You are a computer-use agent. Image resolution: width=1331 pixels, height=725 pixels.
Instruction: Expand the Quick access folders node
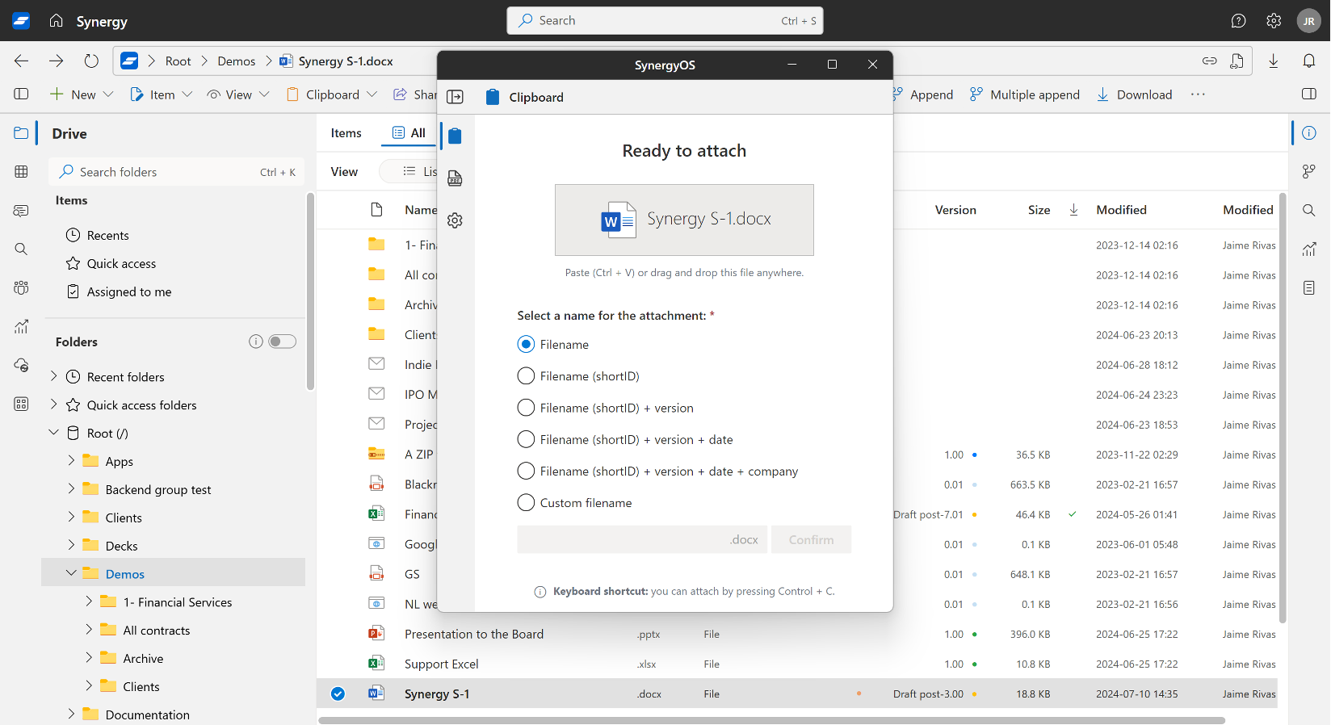tap(53, 404)
